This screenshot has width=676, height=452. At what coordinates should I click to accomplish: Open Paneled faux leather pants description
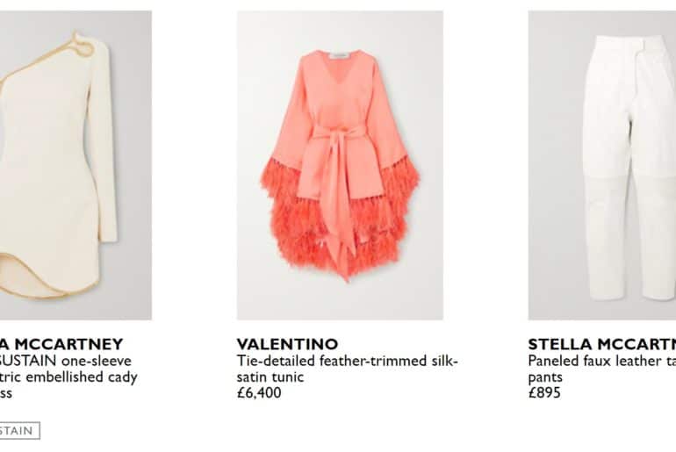point(602,369)
